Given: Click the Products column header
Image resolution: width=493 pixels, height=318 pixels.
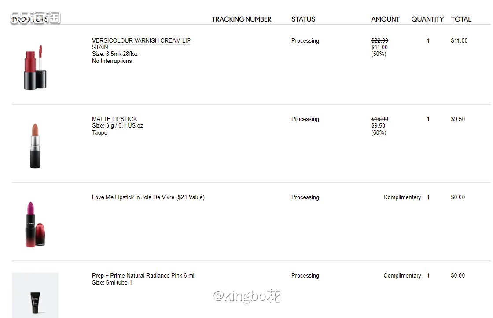Looking at the screenshot, I should (30, 19).
